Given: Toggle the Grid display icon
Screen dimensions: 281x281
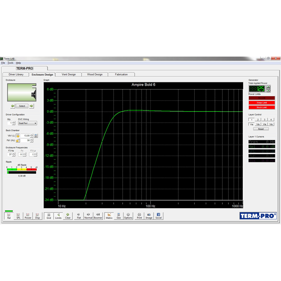Looking at the screenshot, I should pyautogui.click(x=49, y=215).
